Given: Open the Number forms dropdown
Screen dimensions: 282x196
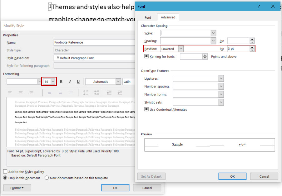Looking at the screenshot, I should pyautogui.click(x=221, y=94).
